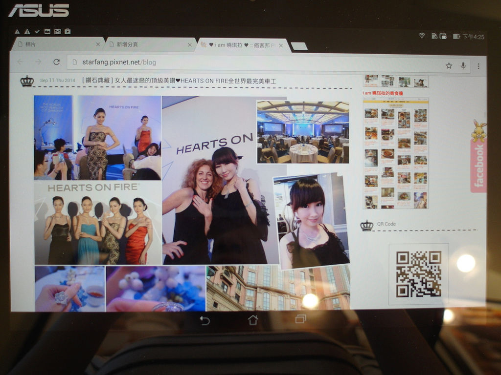Open the second warning triangle notification
This screenshot has height=375, width=501.
coord(27,32)
